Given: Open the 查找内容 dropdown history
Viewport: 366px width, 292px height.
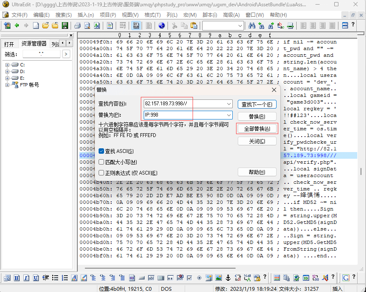Looking at the screenshot, I should coord(229,104).
